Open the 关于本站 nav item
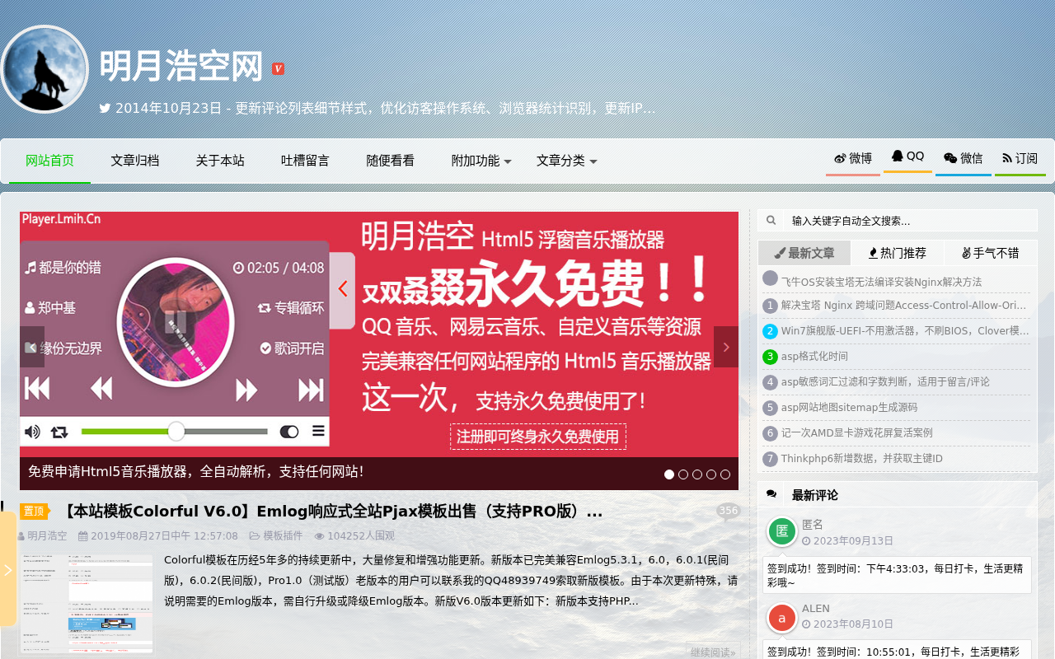Image resolution: width=1055 pixels, height=659 pixels. pos(220,161)
